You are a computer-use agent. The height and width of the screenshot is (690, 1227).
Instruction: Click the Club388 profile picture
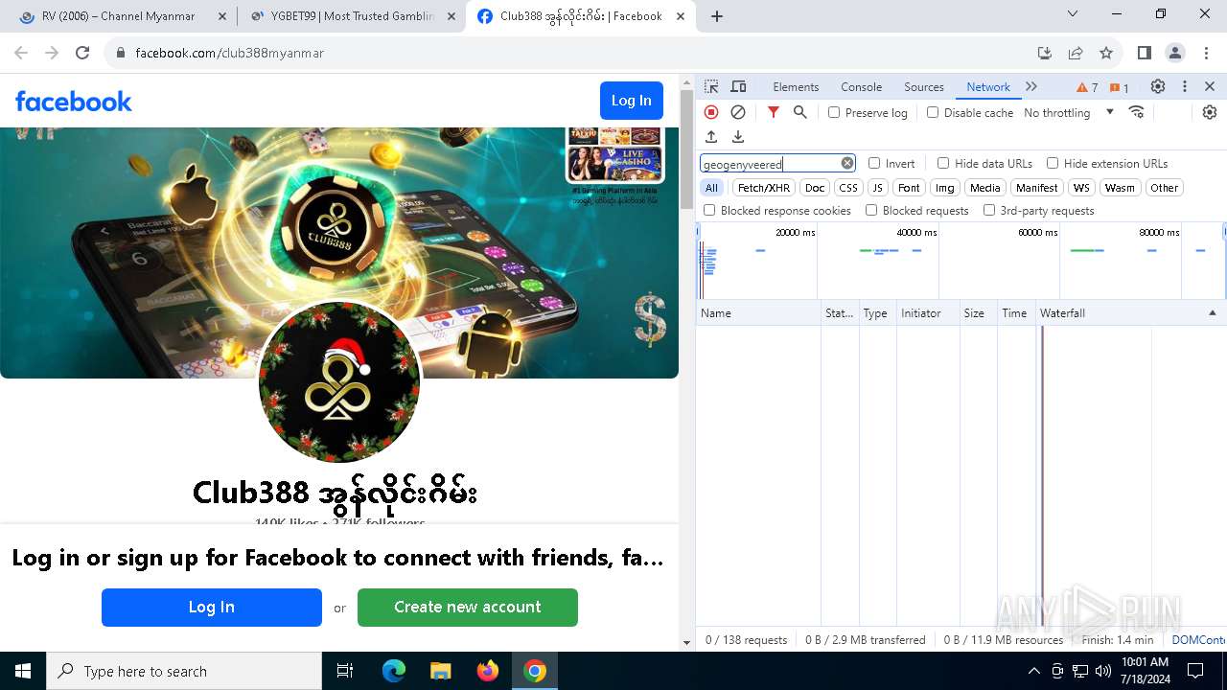(339, 381)
